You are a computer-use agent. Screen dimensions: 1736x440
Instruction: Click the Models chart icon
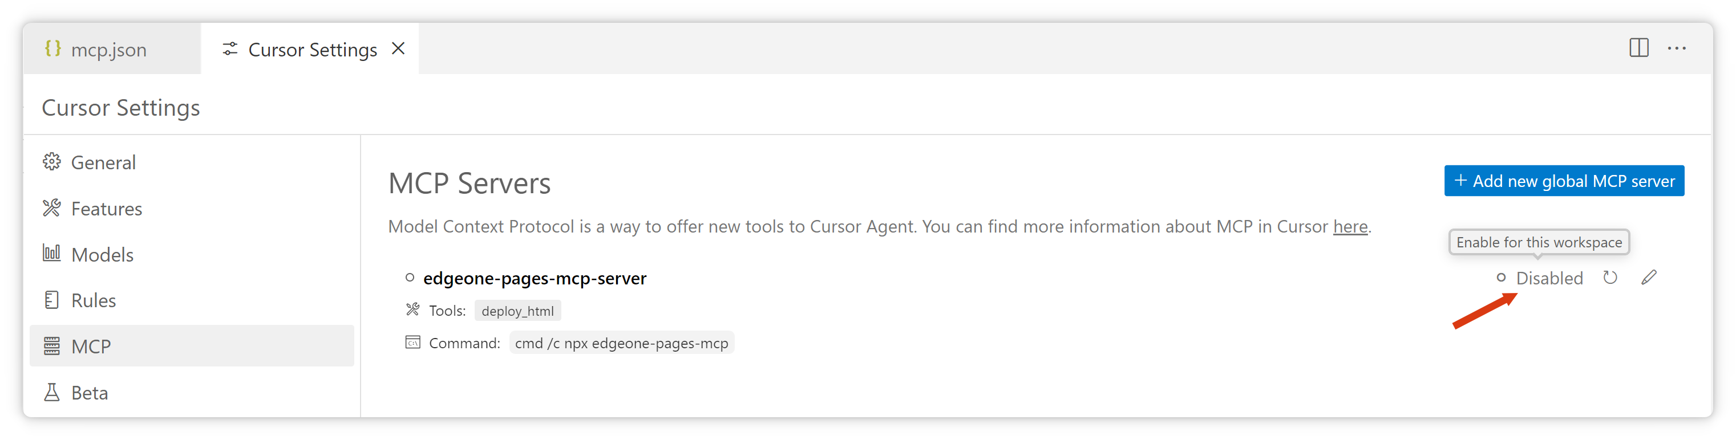52,254
